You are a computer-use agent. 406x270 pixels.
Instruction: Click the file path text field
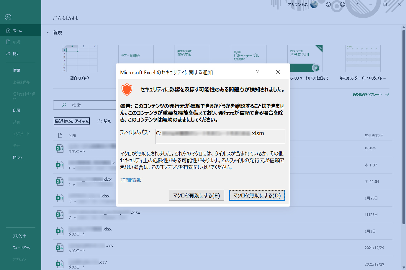220,136
